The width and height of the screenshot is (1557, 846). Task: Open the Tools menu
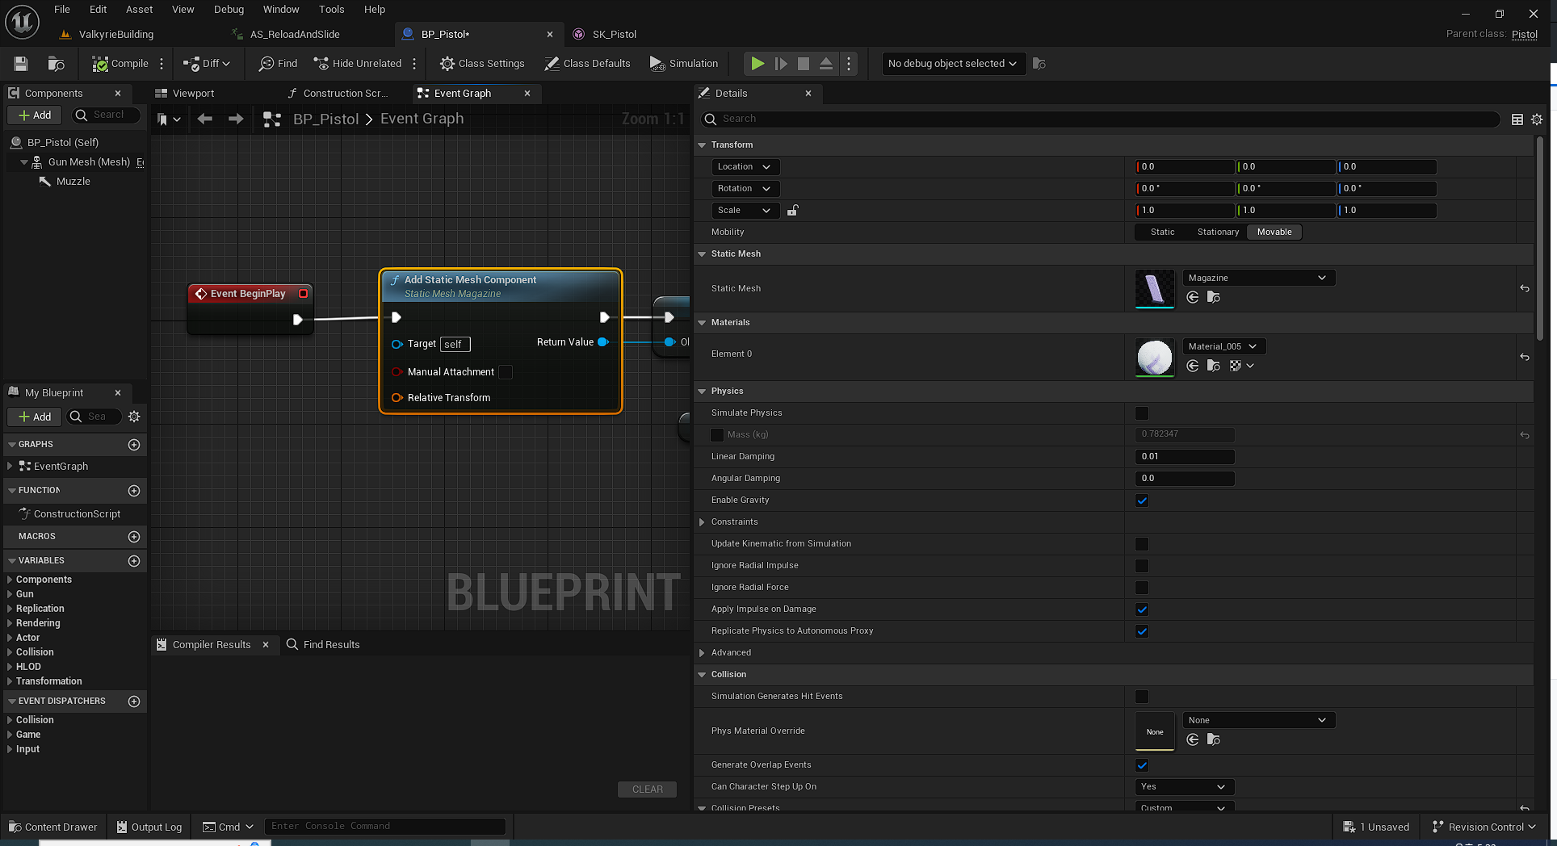point(331,10)
